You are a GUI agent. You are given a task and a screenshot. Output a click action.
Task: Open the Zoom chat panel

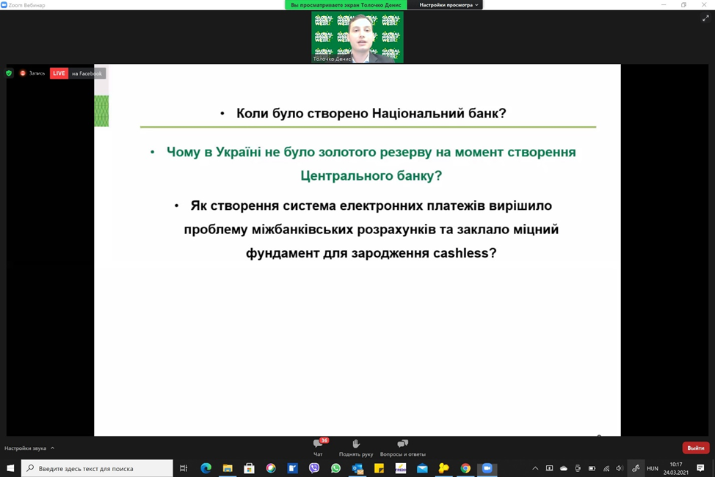pos(318,447)
